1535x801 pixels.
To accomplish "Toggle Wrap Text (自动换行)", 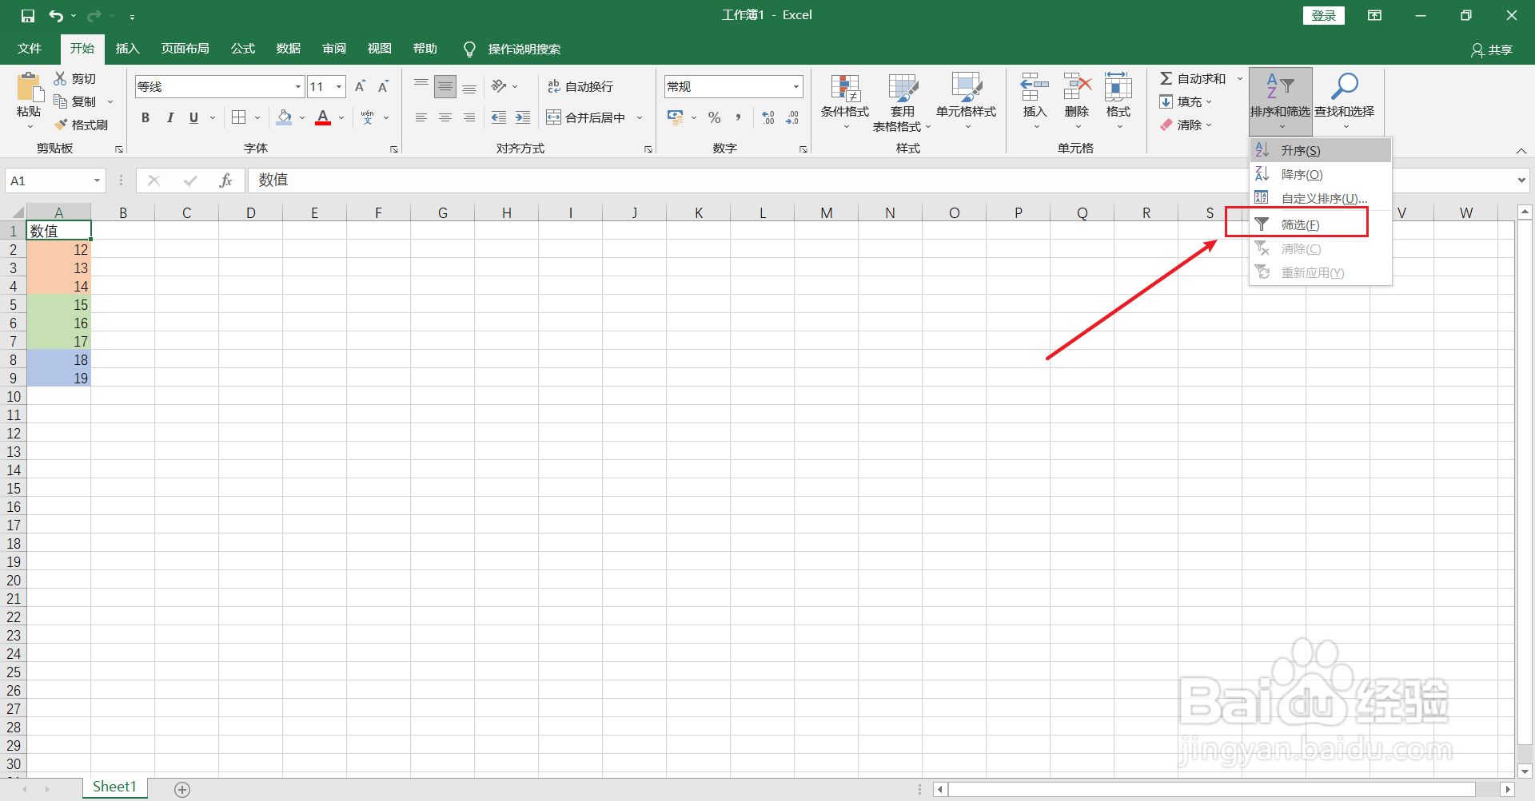I will coord(580,86).
